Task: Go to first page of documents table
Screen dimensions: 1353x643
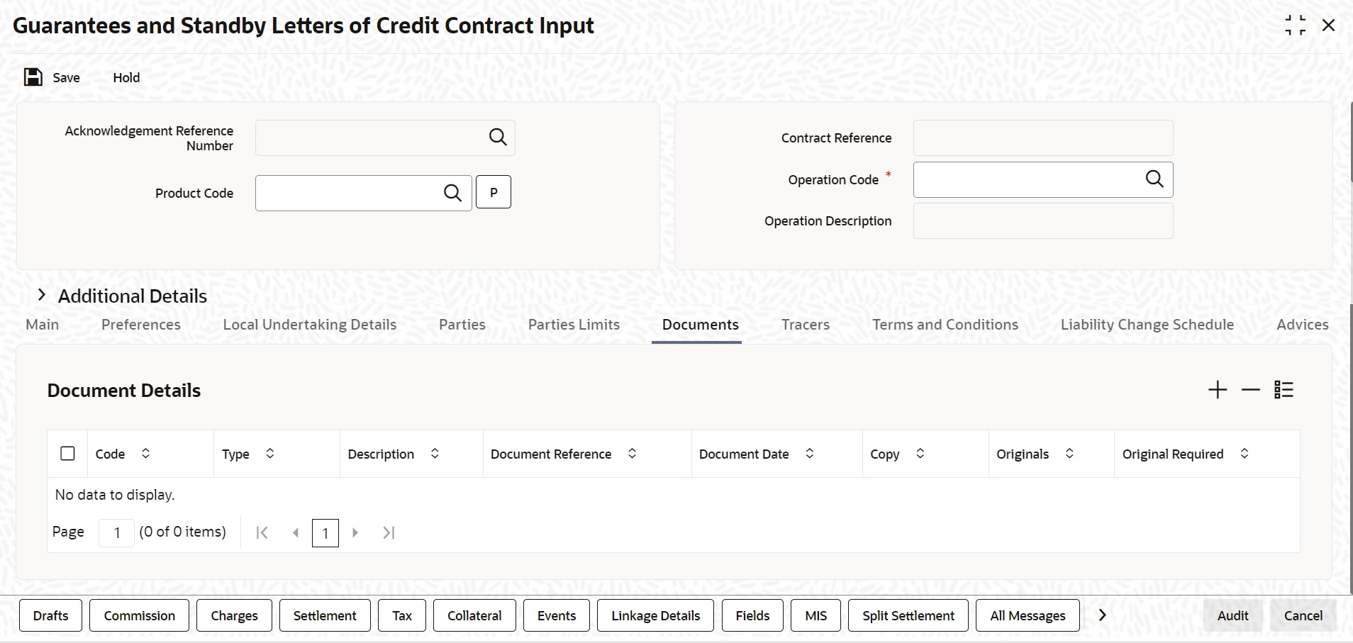Action: tap(262, 532)
